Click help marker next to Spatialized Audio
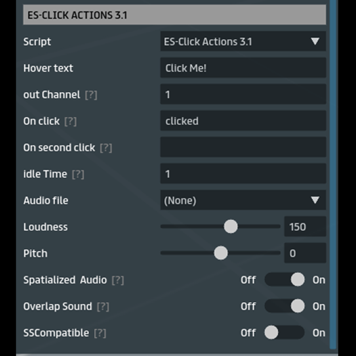The image size is (356, 356). click(x=117, y=280)
